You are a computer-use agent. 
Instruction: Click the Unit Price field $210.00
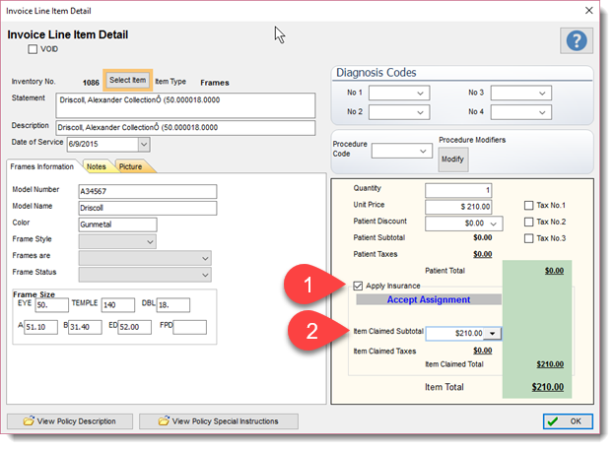(x=458, y=207)
